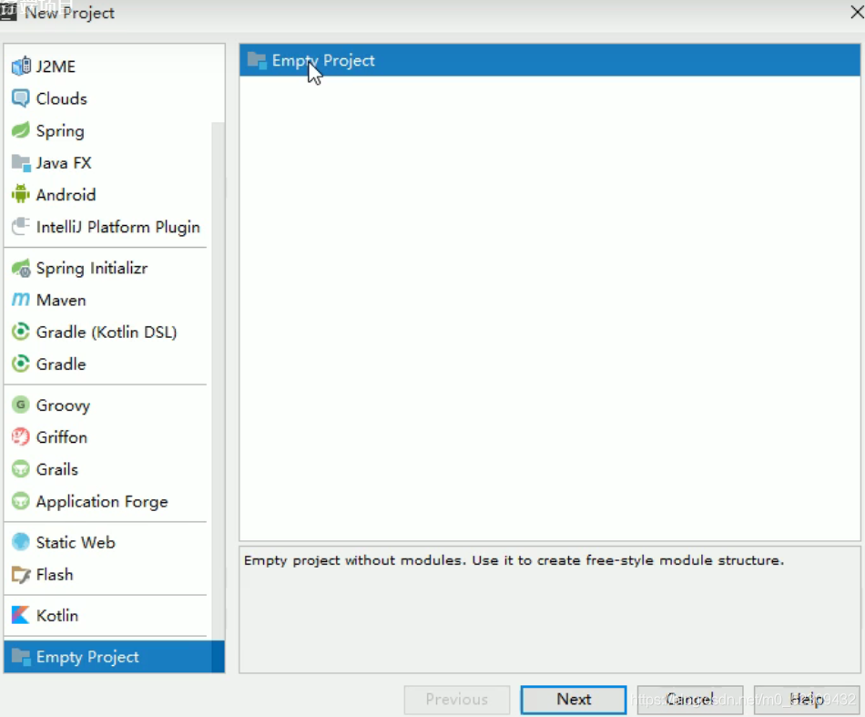Close the New Project dialog
The image size is (865, 717).
click(x=857, y=12)
